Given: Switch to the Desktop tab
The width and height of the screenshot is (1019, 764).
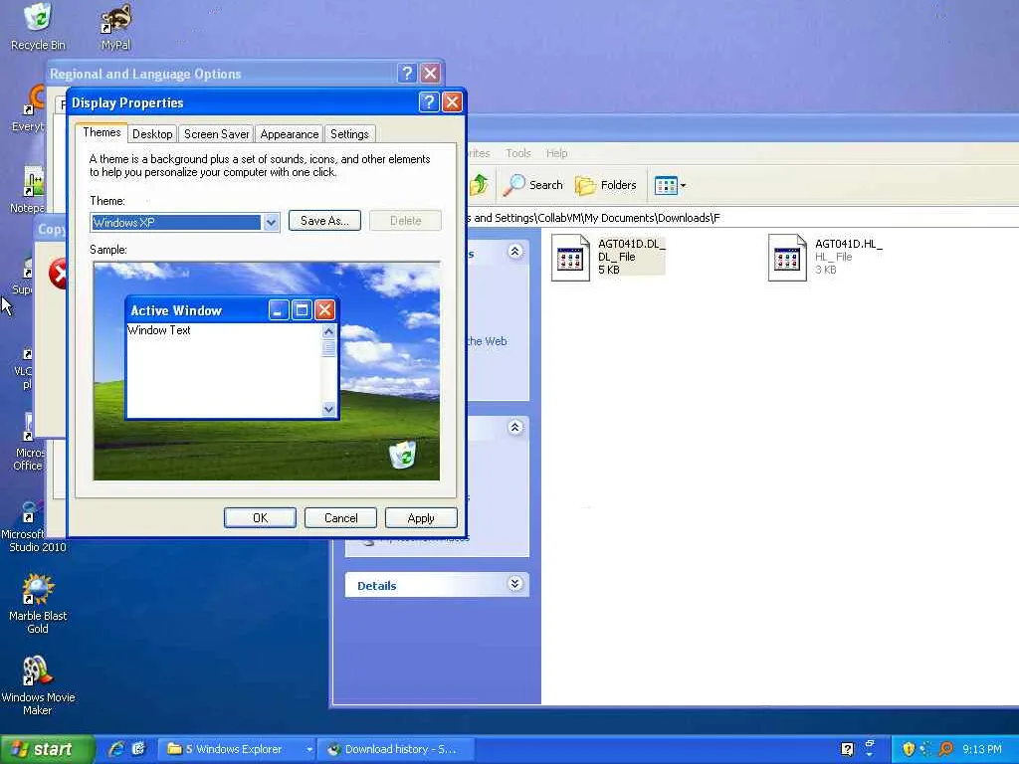Looking at the screenshot, I should (x=152, y=134).
